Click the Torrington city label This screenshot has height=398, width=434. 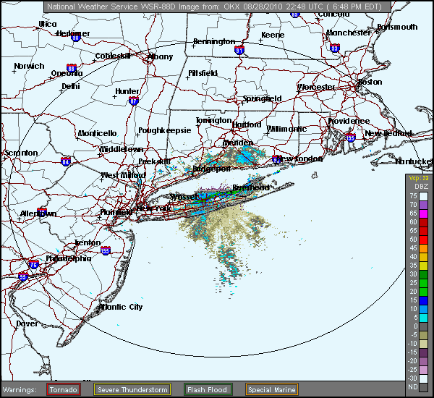click(x=213, y=120)
